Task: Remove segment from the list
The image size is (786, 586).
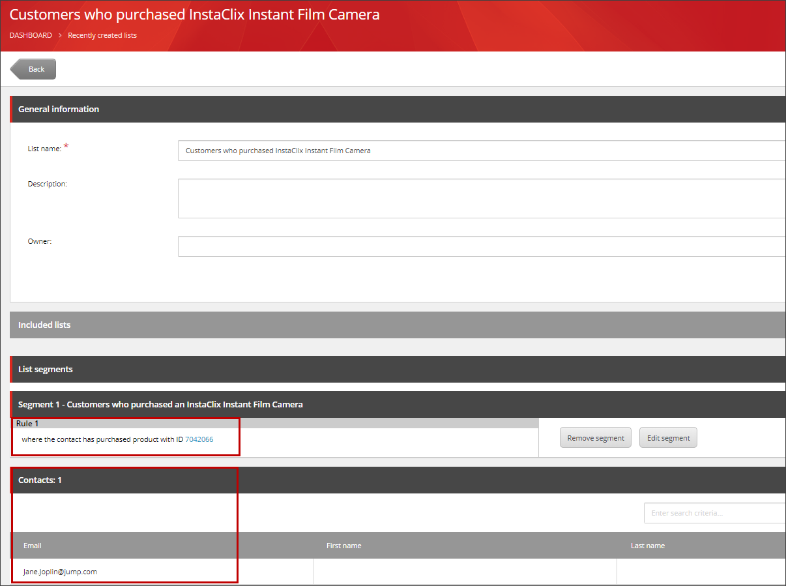Action: click(x=596, y=438)
